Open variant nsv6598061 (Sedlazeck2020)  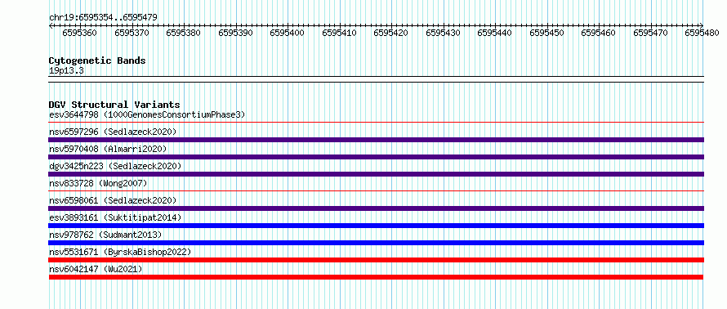click(113, 200)
